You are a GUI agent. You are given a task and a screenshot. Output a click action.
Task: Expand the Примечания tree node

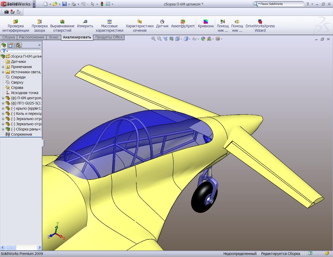[x=3, y=67]
